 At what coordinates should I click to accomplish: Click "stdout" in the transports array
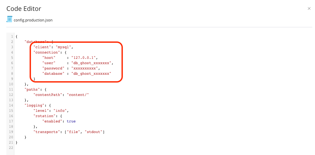pos(93,132)
